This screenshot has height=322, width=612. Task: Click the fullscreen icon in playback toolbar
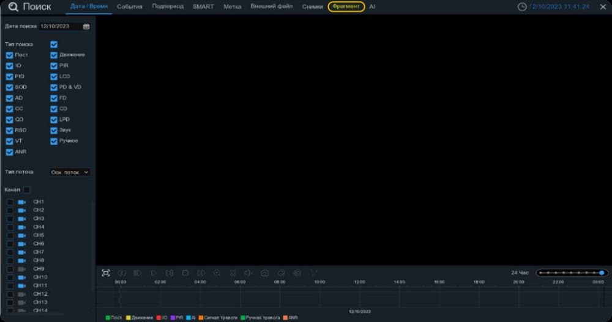[105, 273]
